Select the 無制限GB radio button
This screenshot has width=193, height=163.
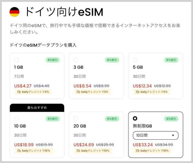click(x=135, y=118)
